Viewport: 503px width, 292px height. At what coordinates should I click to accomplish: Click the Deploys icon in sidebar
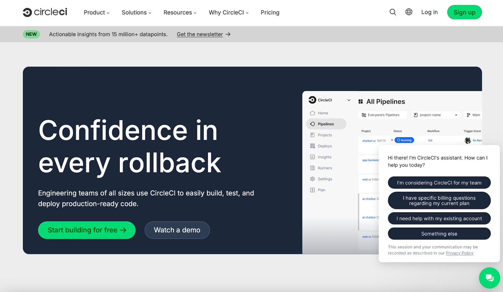tap(312, 146)
